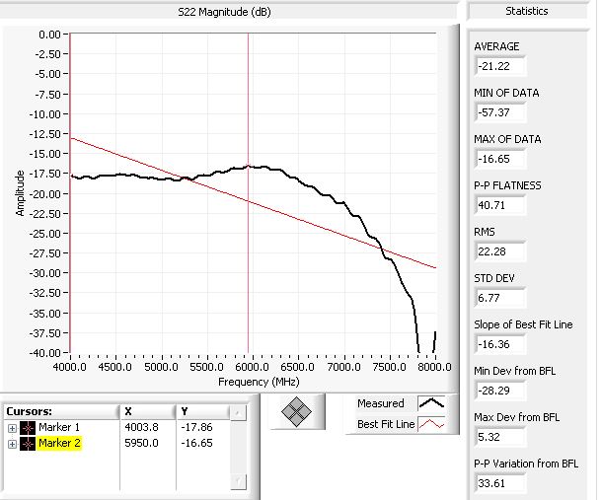Click Min Dev from BFL value
This screenshot has height=500, width=602.
[500, 391]
